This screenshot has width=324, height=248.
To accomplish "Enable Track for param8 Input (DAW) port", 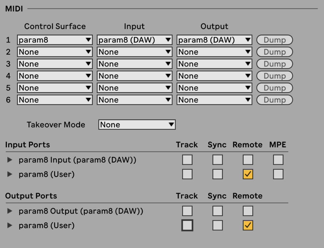I will click(187, 160).
